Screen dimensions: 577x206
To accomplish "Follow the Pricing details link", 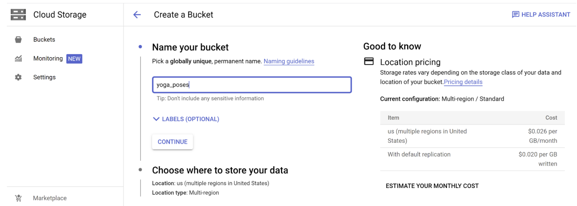I will coord(463,82).
